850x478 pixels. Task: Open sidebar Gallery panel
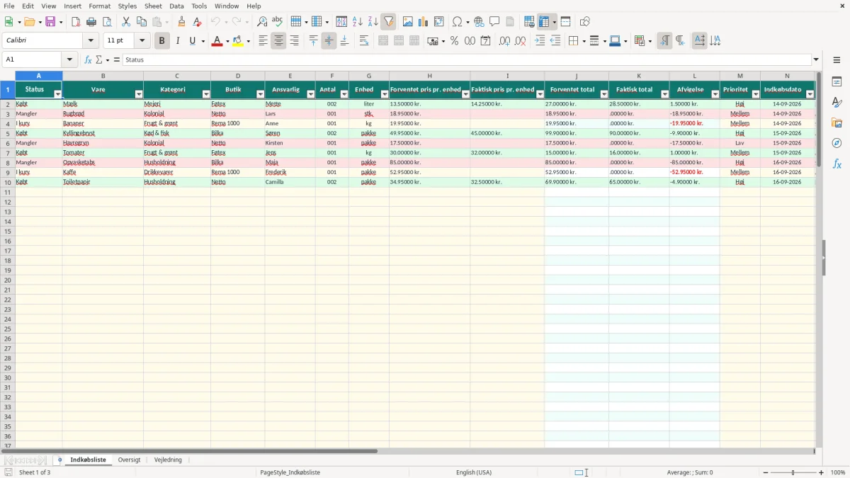[x=837, y=123]
